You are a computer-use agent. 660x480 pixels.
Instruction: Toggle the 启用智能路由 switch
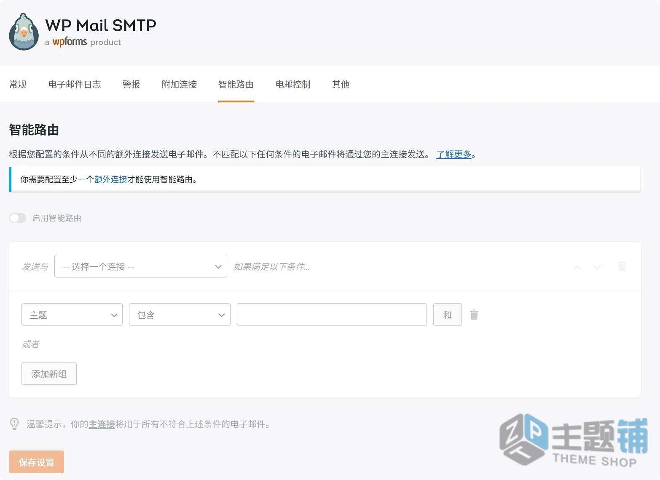click(x=18, y=218)
